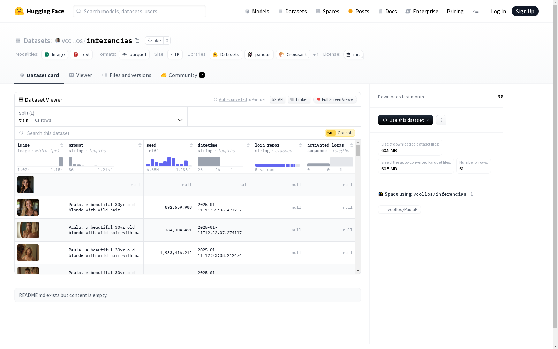Open the navigation more-options menu icon
Viewport: 558px width, 349px height.
[475, 11]
